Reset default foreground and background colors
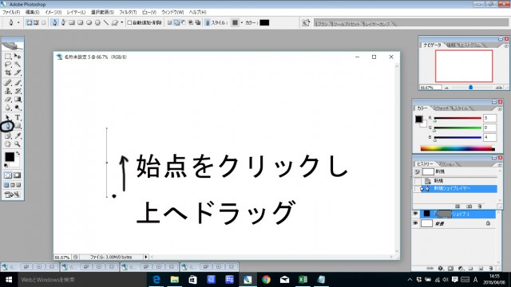 tap(6, 165)
